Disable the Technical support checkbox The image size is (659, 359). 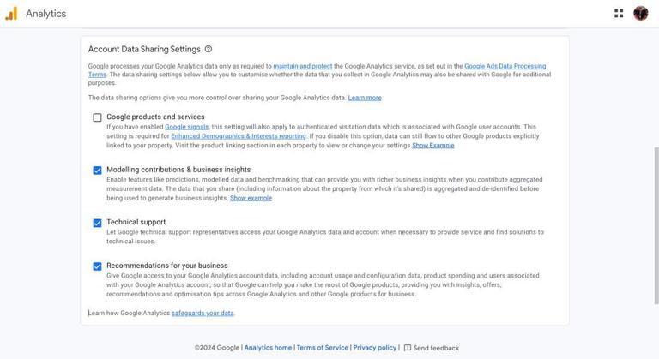tap(97, 223)
